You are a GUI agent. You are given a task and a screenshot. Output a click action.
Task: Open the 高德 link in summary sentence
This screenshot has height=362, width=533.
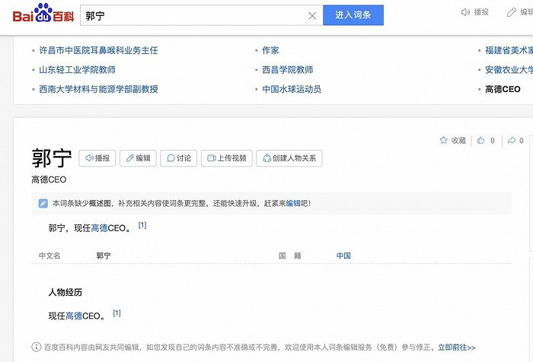[99, 228]
